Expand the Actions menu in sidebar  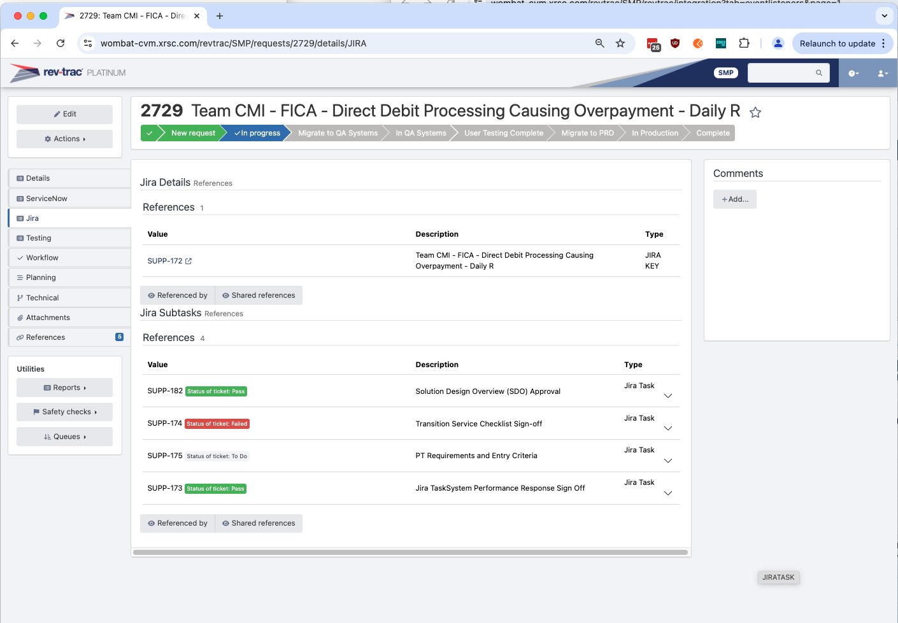tap(64, 139)
